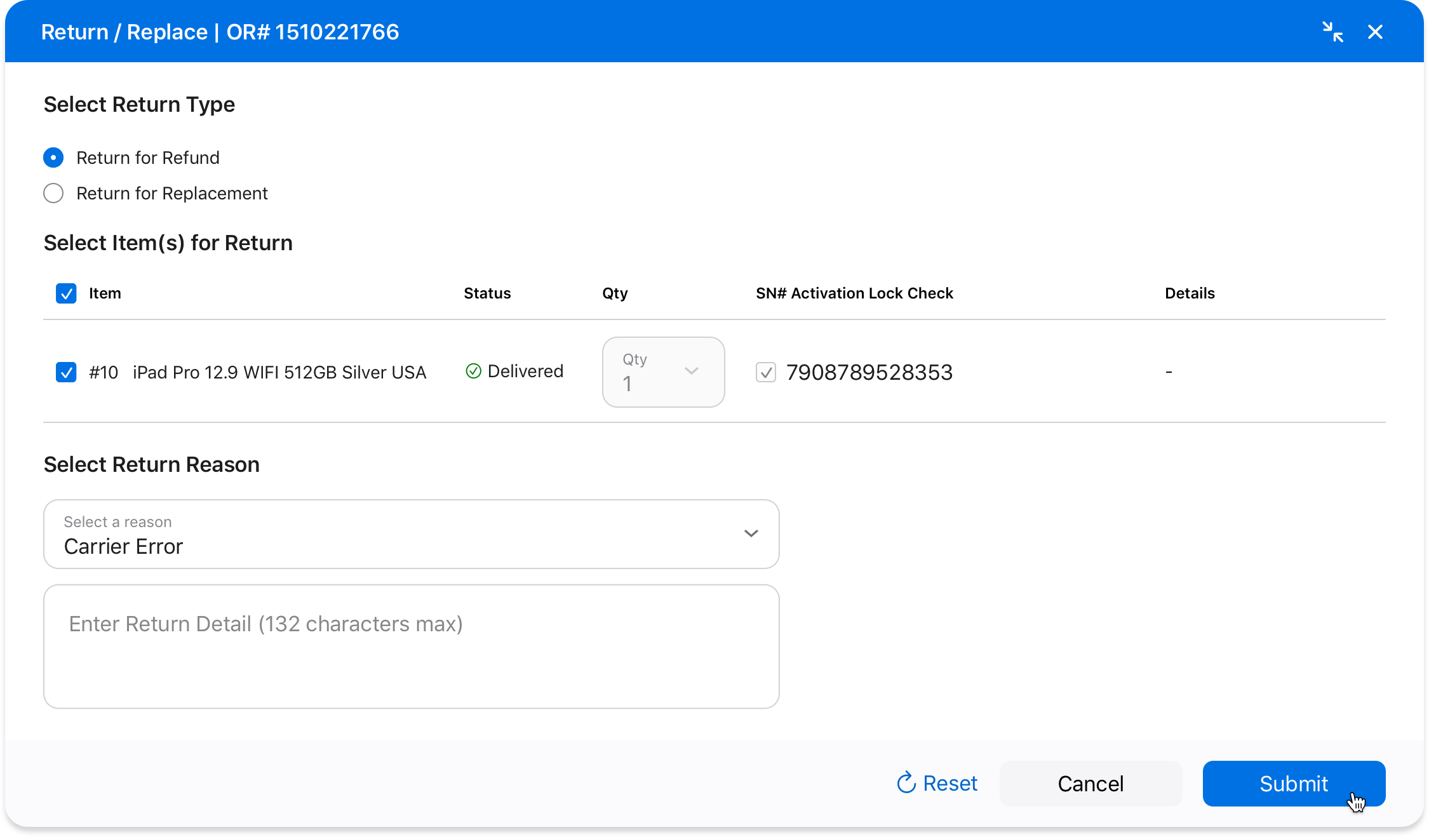Close the Return / Replace dialog
1429x837 pixels.
pyautogui.click(x=1375, y=32)
